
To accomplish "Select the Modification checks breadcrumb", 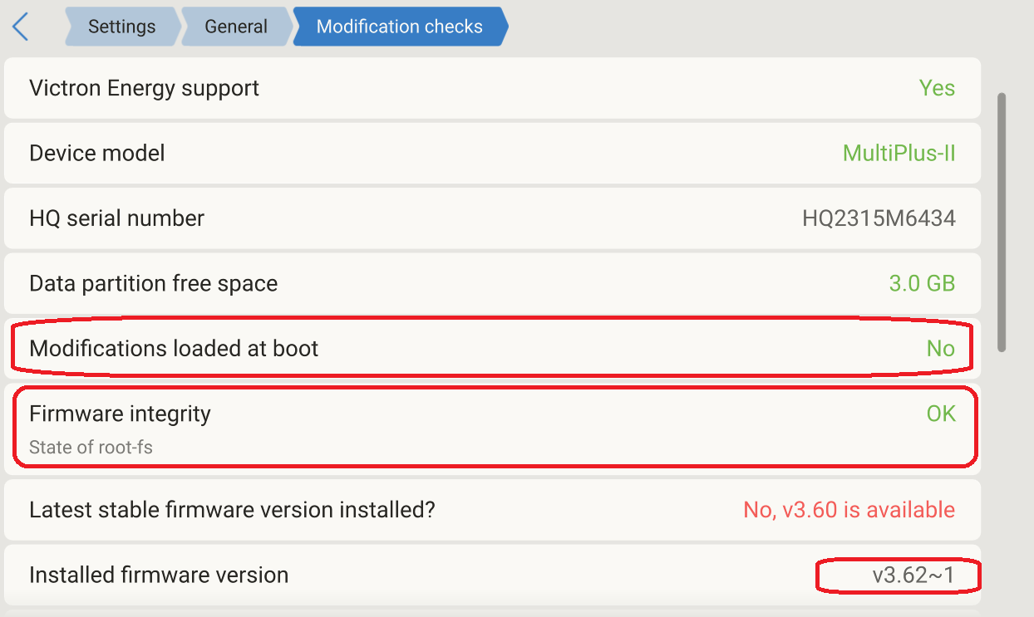I will coord(399,27).
